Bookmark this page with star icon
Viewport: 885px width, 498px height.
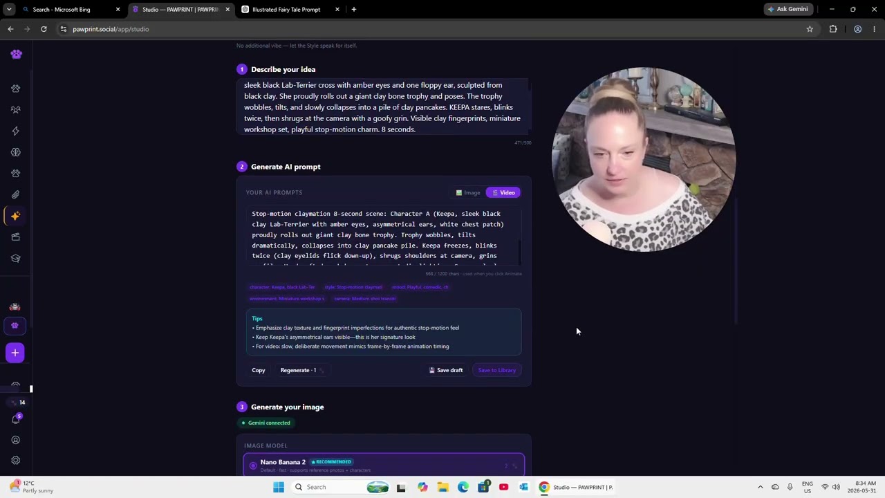point(810,29)
